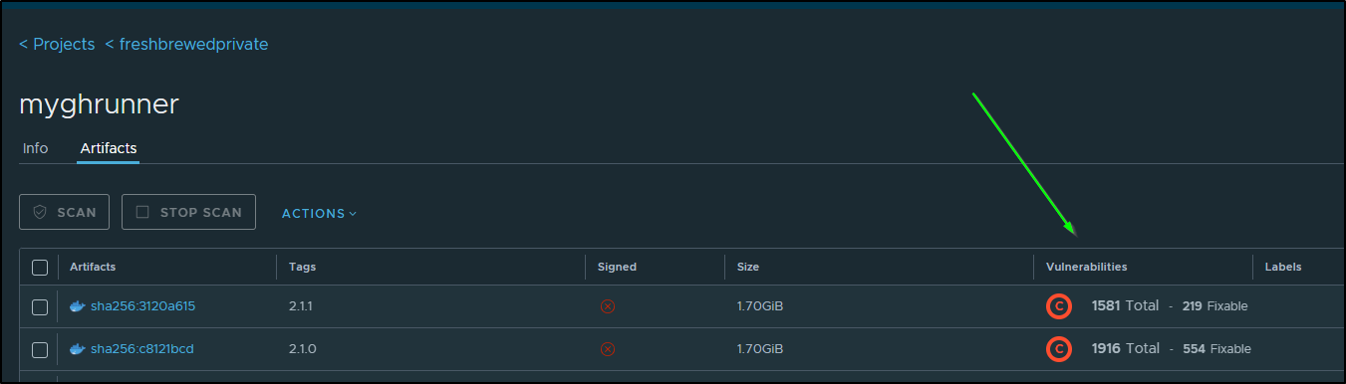Go back via the Projects breadcrumb
Image resolution: width=1346 pixels, height=384 pixels.
57,45
